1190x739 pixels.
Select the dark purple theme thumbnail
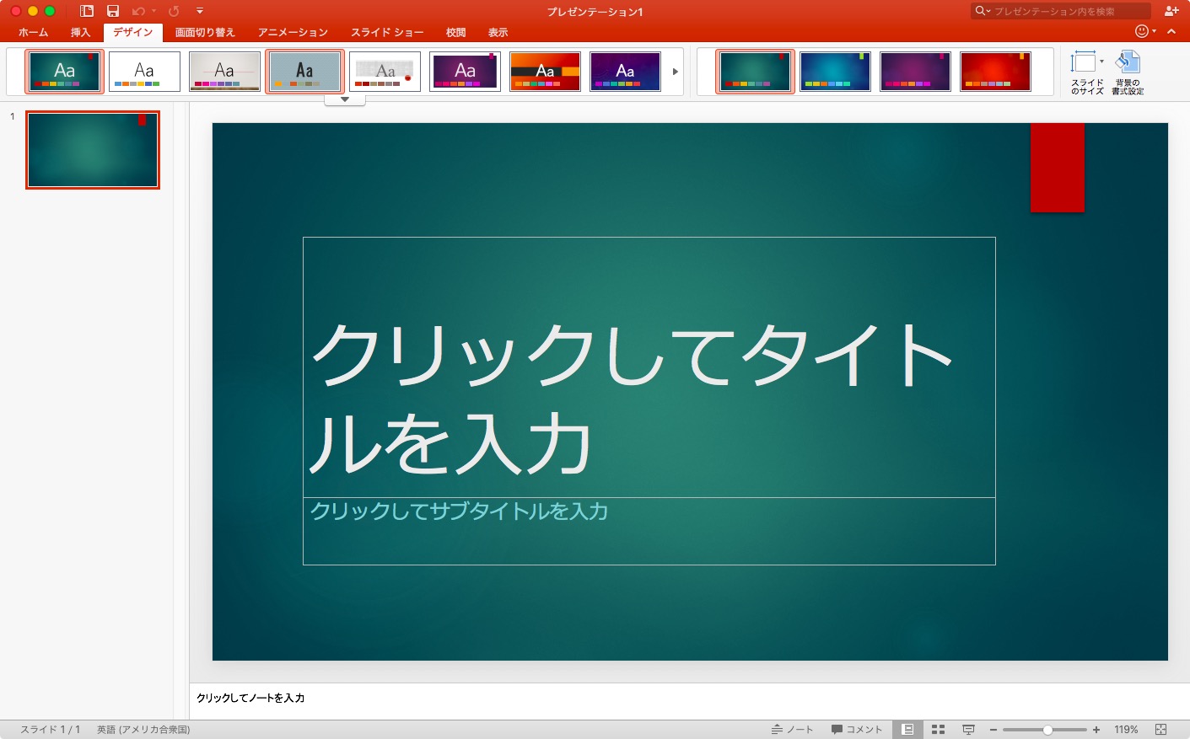click(x=465, y=72)
